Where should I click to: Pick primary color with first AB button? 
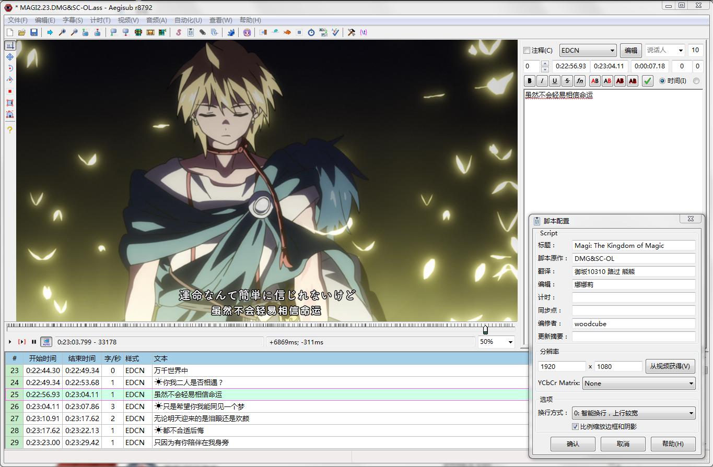click(594, 81)
